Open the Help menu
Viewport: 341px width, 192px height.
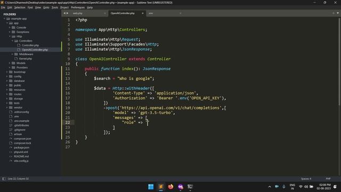(x=90, y=7)
